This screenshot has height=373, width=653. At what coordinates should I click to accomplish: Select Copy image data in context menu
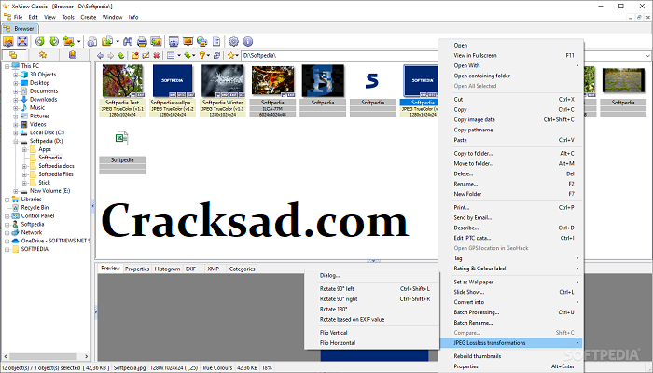(x=513, y=119)
